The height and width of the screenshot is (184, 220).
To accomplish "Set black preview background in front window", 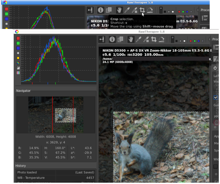I will [176, 41].
